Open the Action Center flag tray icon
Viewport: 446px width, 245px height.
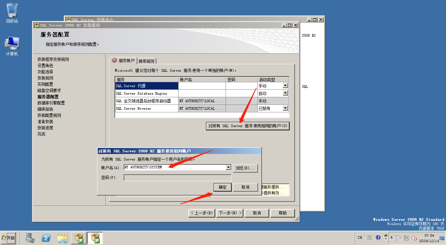(x=399, y=238)
